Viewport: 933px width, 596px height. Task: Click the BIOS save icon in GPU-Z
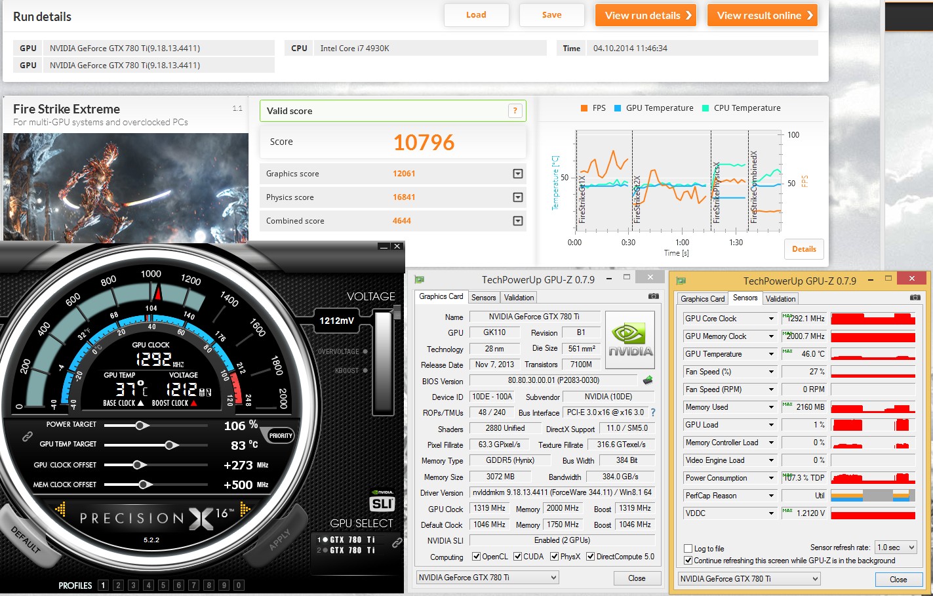(x=648, y=380)
